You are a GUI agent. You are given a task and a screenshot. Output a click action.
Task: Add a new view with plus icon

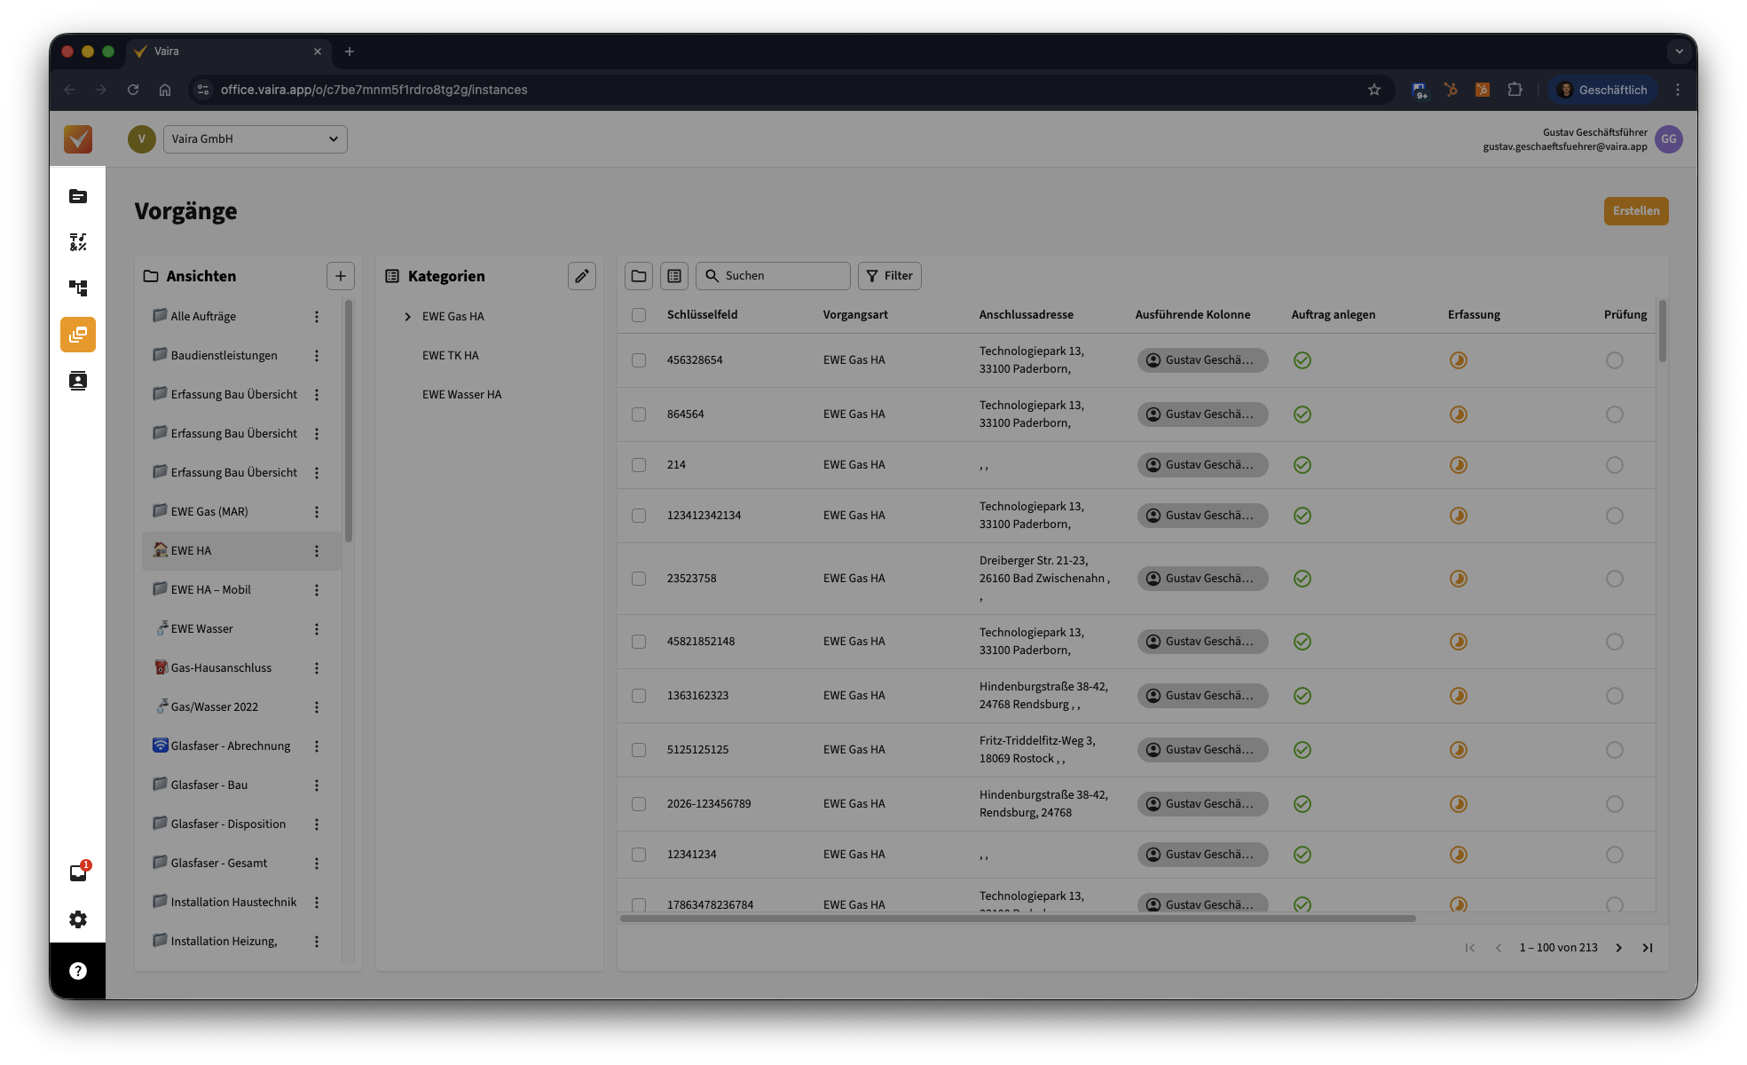click(x=341, y=276)
